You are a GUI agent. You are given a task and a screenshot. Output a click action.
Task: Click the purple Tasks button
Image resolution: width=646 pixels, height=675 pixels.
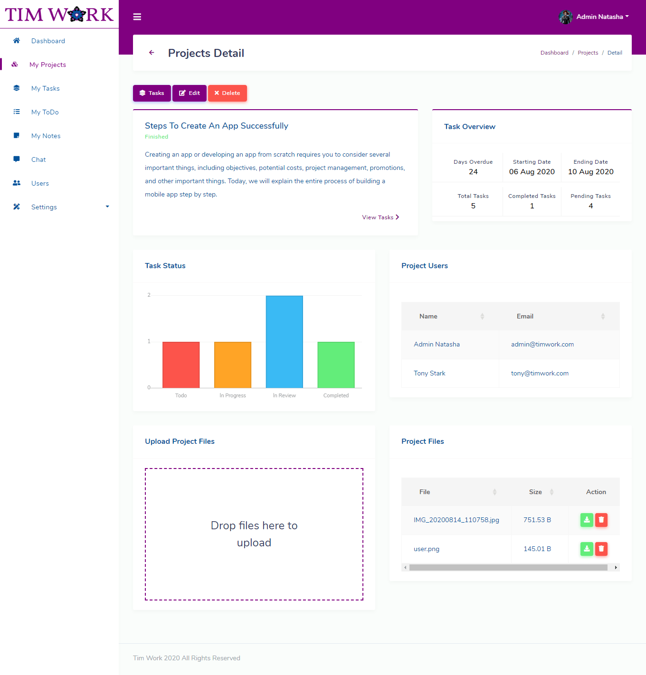(152, 93)
